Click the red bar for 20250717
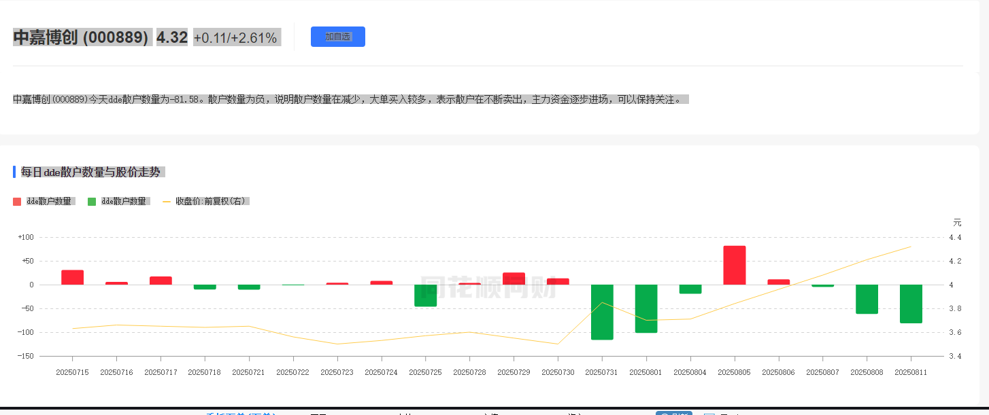This screenshot has width=989, height=415. [161, 281]
